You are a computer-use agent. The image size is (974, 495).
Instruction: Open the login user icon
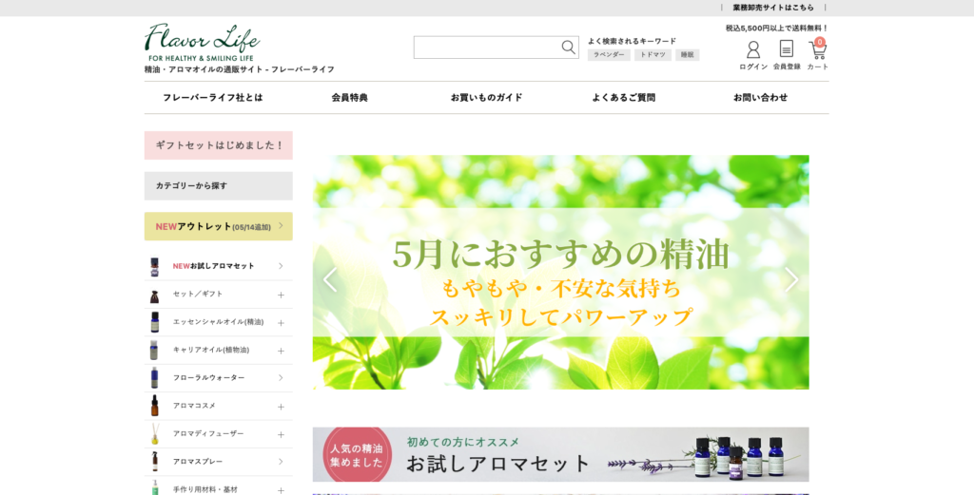point(753,50)
